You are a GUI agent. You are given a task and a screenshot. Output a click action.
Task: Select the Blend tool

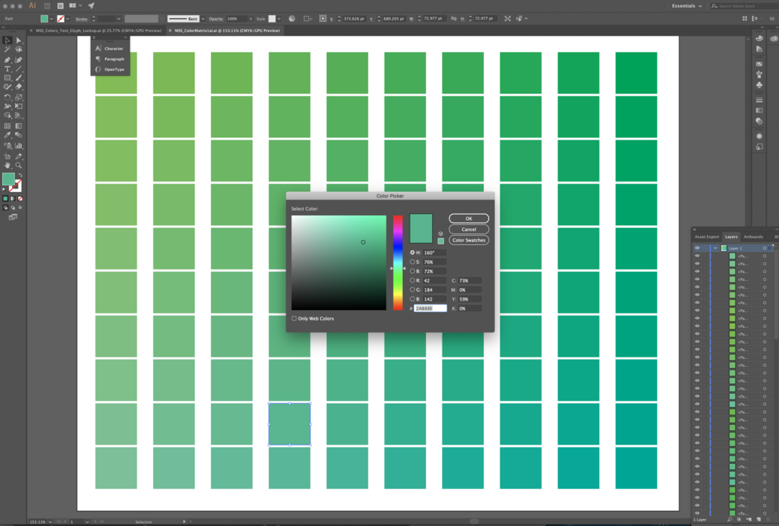click(19, 135)
